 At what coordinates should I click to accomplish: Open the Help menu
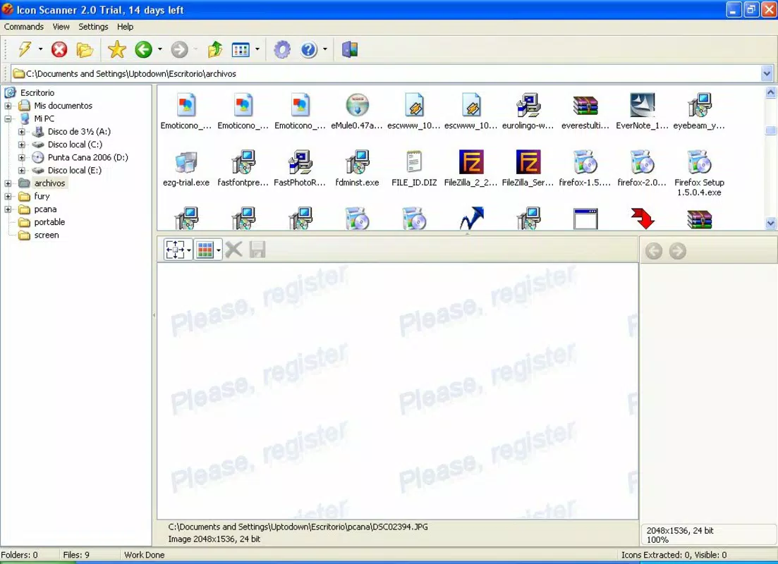(125, 27)
